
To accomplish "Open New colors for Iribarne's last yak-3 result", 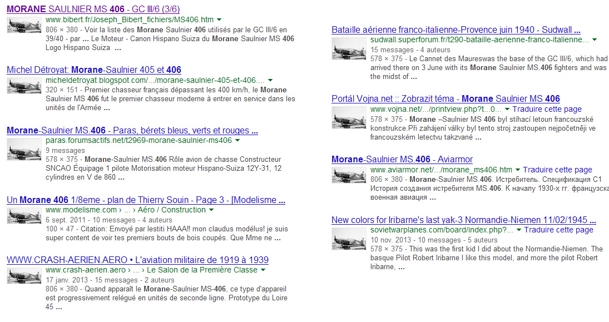I will pyautogui.click(x=464, y=220).
